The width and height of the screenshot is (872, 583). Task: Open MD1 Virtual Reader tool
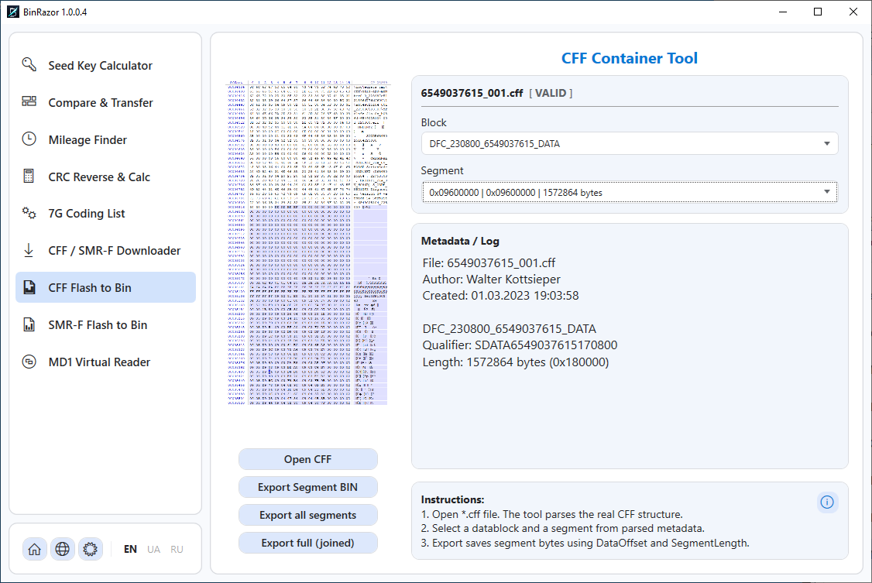tap(105, 362)
